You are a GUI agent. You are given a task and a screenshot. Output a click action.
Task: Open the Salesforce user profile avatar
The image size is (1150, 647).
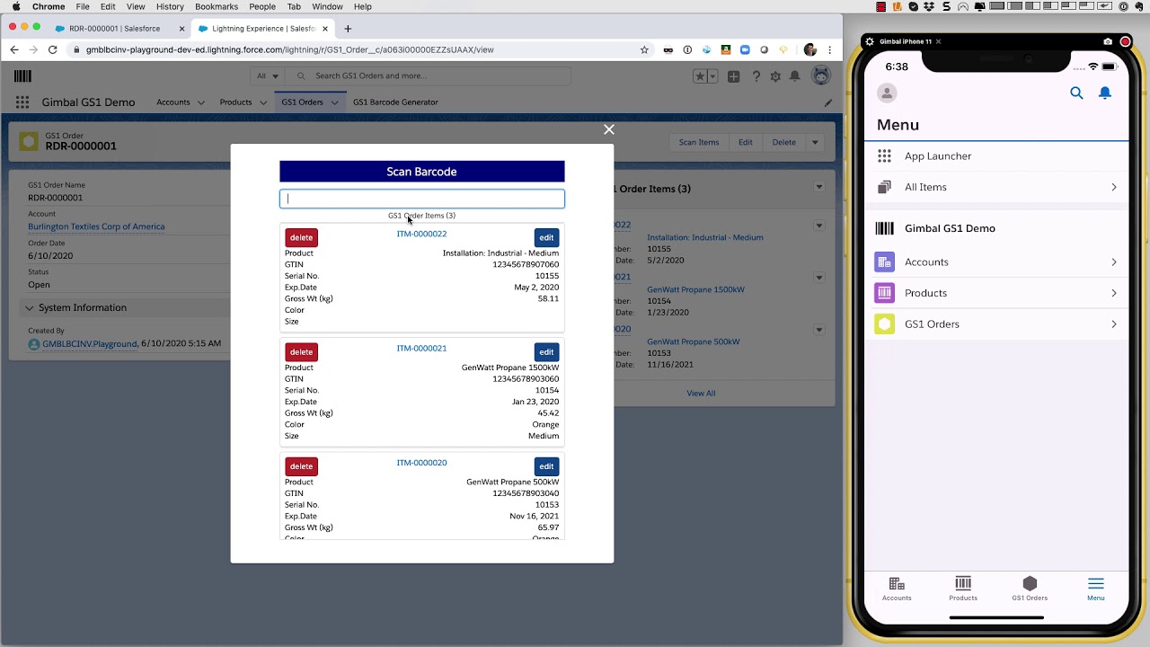821,75
